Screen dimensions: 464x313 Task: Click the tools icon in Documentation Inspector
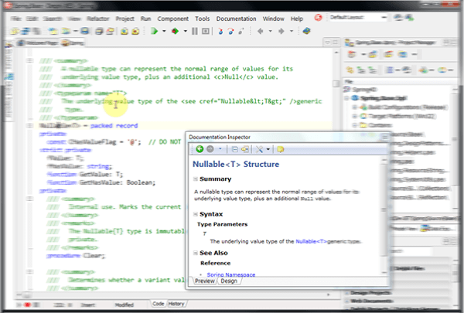259,149
